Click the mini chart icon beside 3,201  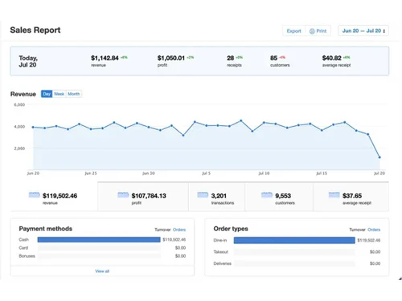click(x=203, y=195)
